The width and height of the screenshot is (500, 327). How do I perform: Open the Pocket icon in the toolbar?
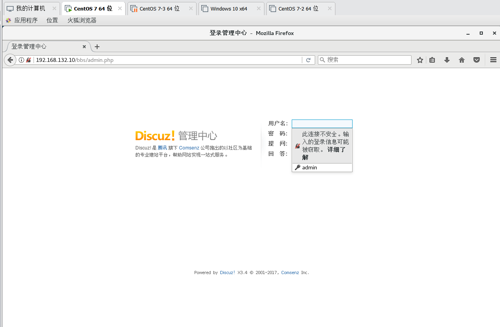point(477,60)
